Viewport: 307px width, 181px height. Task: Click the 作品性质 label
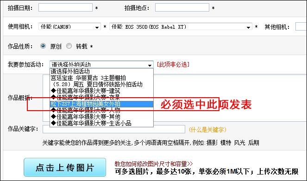click(x=20, y=46)
